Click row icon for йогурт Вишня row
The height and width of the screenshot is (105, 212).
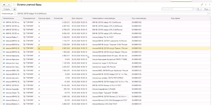tap(4, 52)
